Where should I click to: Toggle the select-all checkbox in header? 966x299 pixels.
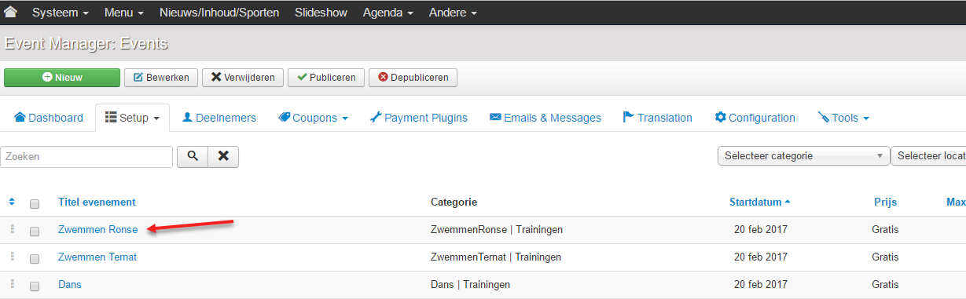(35, 204)
